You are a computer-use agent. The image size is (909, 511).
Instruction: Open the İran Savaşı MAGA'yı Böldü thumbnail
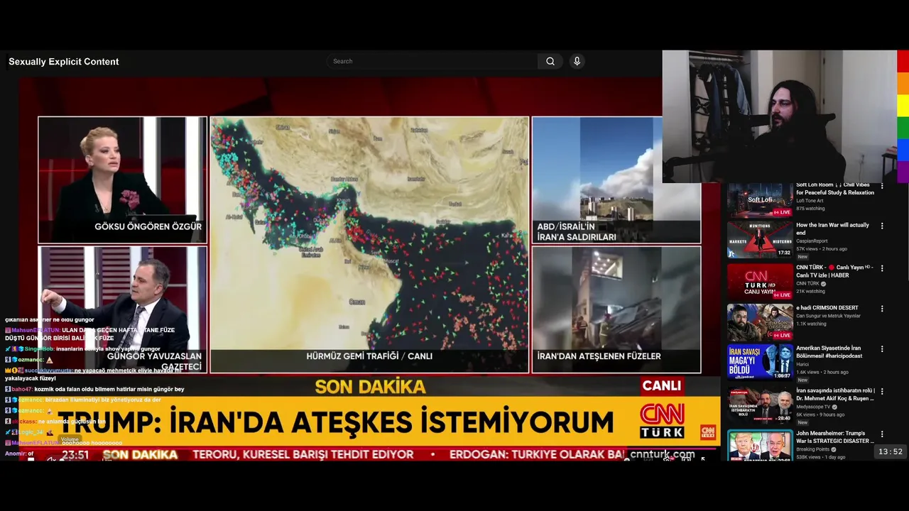[x=759, y=363]
